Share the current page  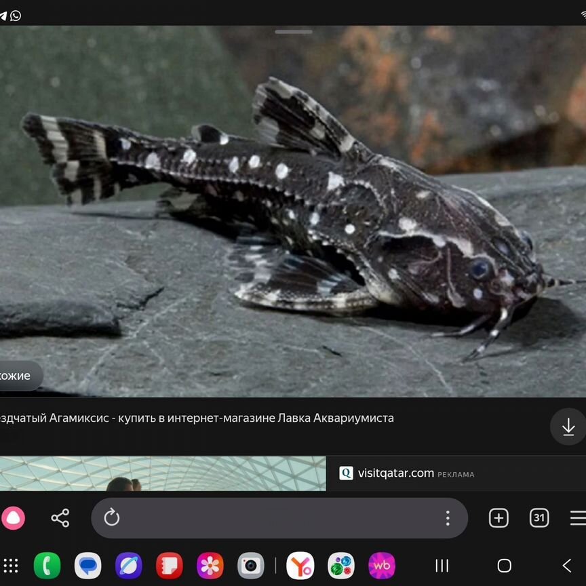(x=60, y=518)
